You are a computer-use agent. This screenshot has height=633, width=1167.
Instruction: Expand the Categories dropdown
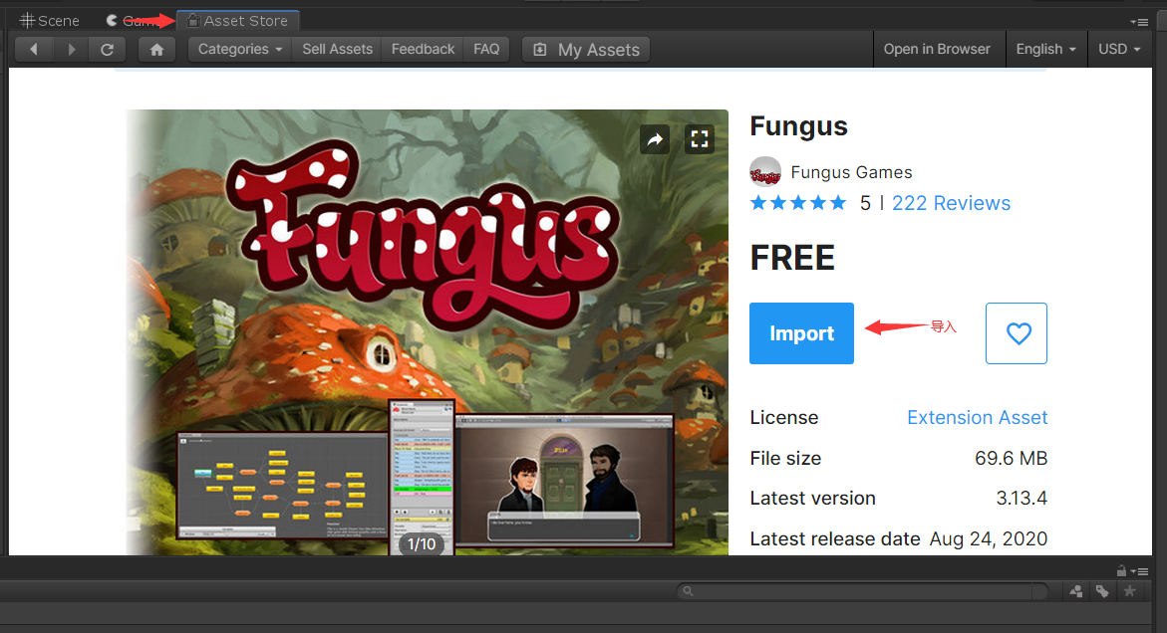point(239,49)
